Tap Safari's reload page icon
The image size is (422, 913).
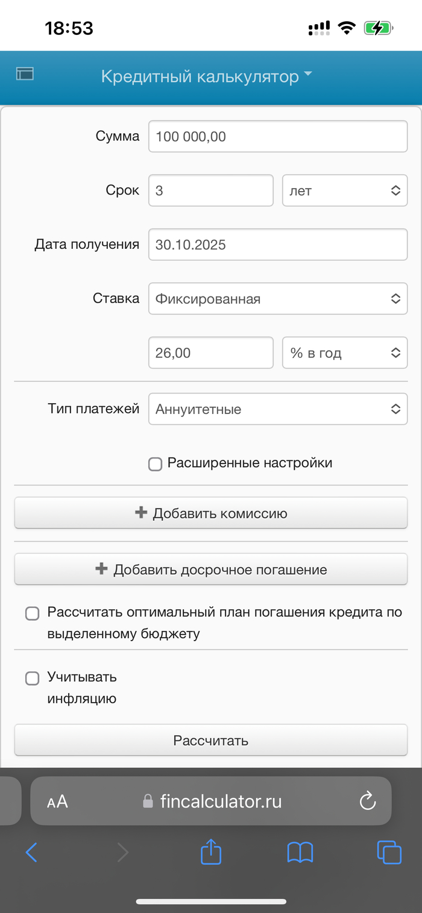click(x=367, y=801)
